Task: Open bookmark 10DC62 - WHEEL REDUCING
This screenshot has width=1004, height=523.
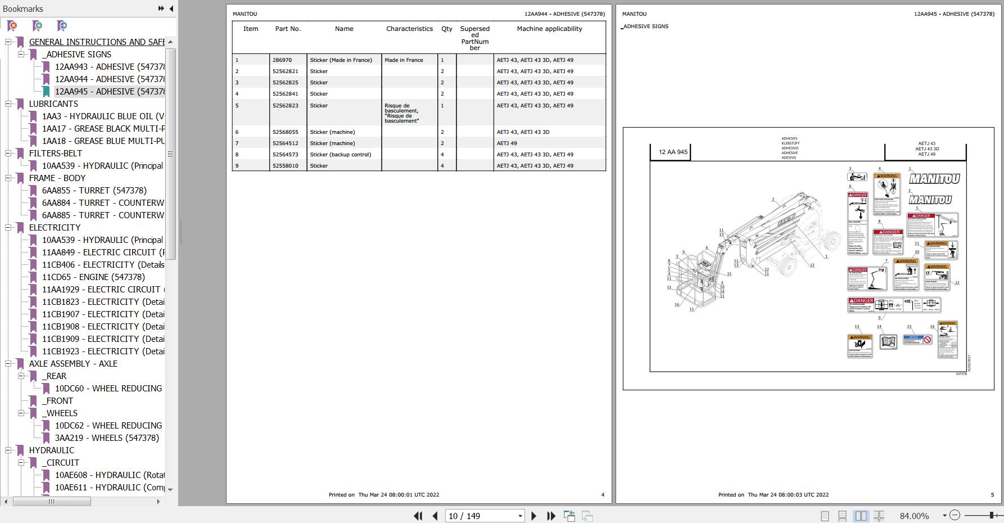Action: tap(108, 426)
